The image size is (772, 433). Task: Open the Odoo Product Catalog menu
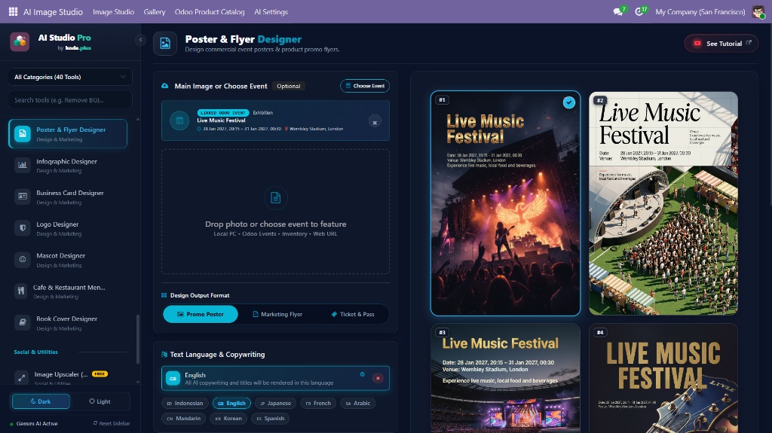[x=210, y=12]
